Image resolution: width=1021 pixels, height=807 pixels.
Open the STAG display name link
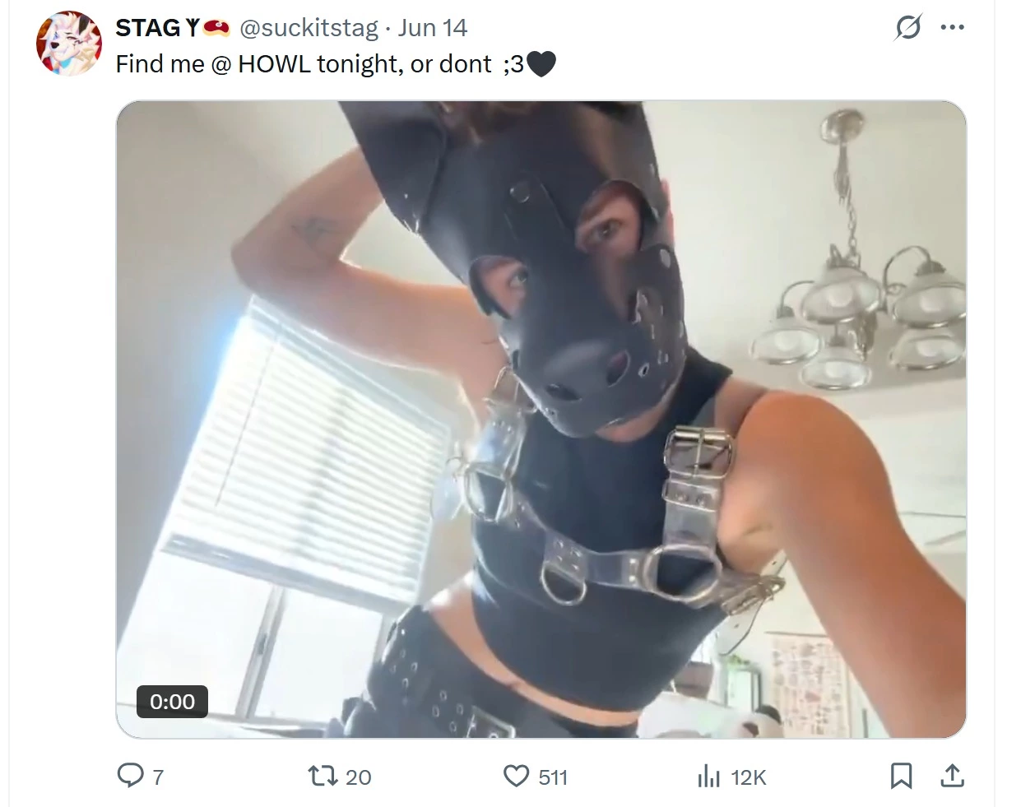(x=147, y=28)
